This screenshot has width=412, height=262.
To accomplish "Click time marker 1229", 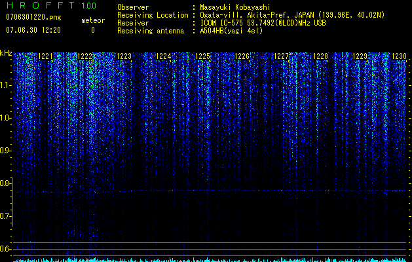I will coord(360,56).
